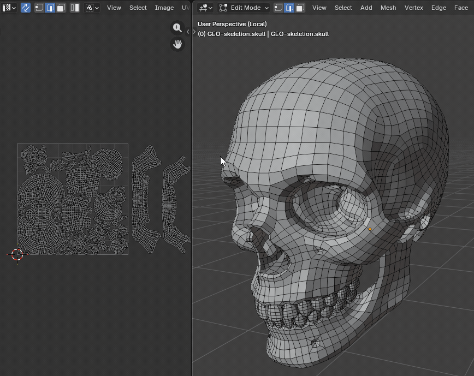Screen dimensions: 474x376
Task: Enable island select mode in UV editor
Action: click(x=74, y=8)
